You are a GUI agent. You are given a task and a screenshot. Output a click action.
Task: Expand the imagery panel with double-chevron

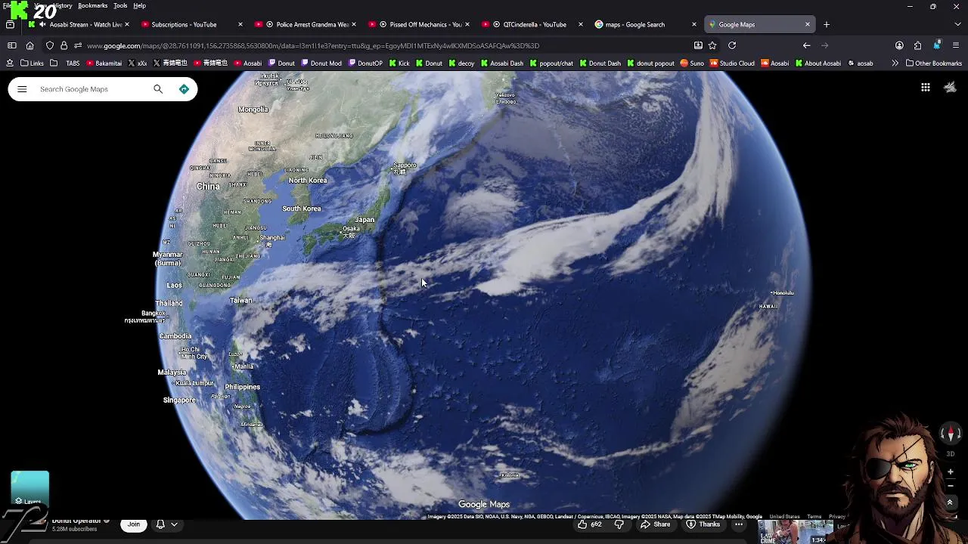click(950, 502)
